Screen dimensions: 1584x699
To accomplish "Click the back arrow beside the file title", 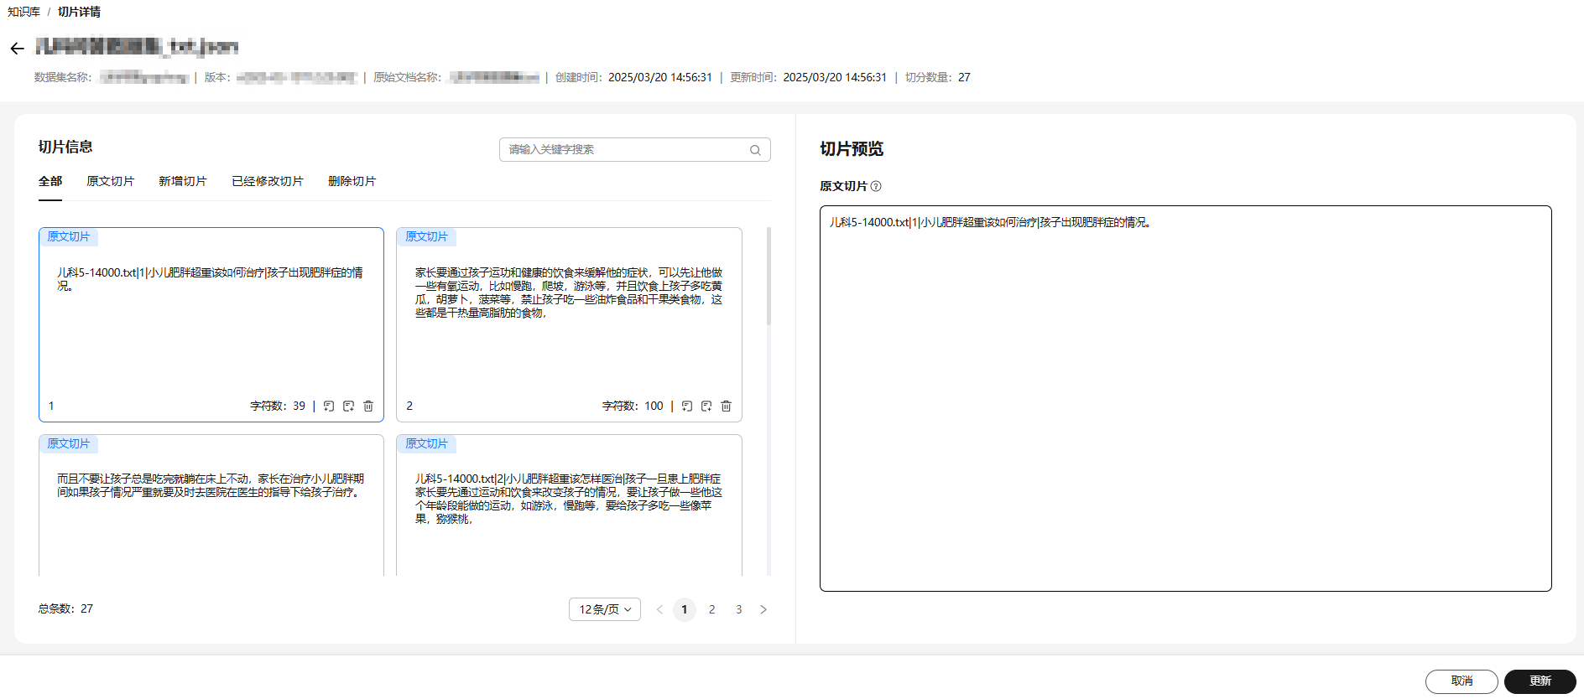I will [17, 49].
